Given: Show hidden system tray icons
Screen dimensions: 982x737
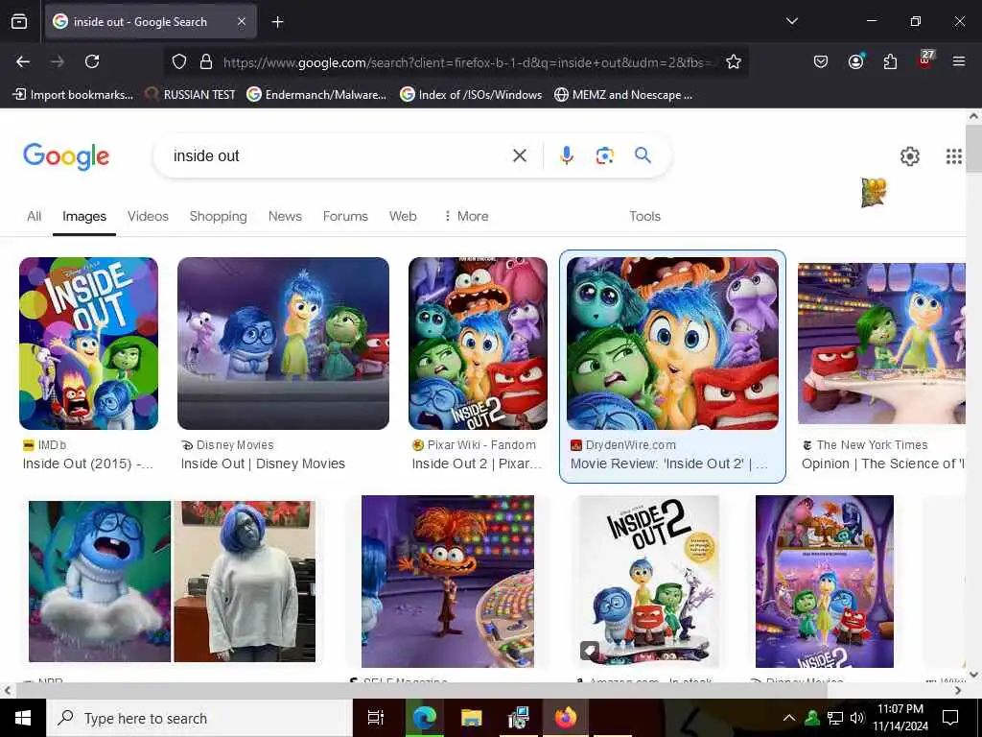Looking at the screenshot, I should point(789,718).
